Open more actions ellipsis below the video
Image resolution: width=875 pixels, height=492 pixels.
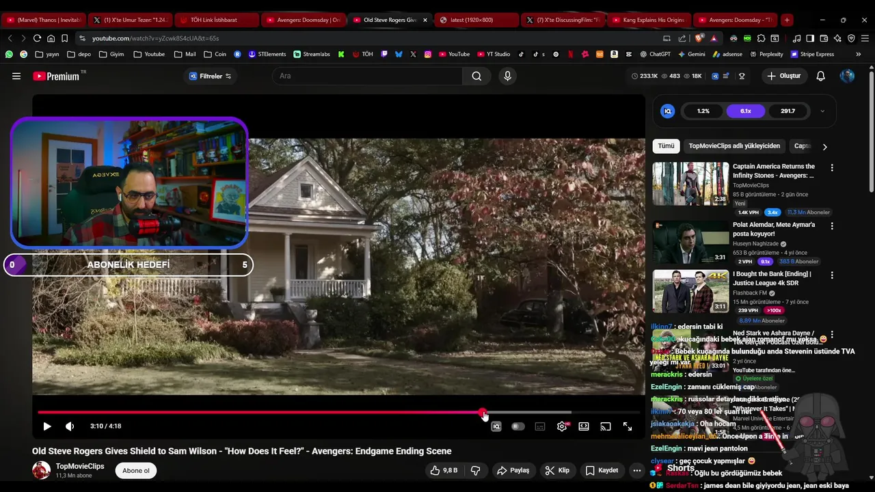pos(637,470)
